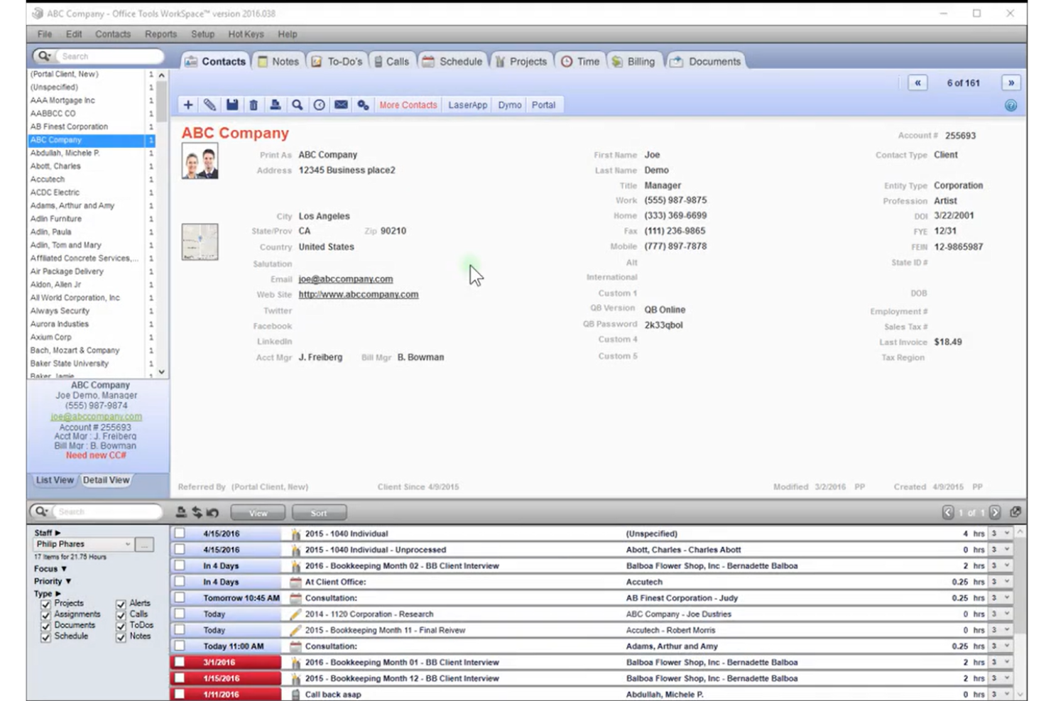Click the magnifier icon in lower search box
This screenshot has height=701, width=1051.
41,511
